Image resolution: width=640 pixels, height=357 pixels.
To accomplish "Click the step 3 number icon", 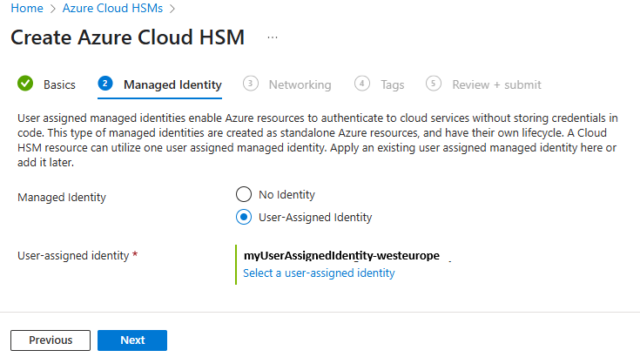I will tap(251, 84).
